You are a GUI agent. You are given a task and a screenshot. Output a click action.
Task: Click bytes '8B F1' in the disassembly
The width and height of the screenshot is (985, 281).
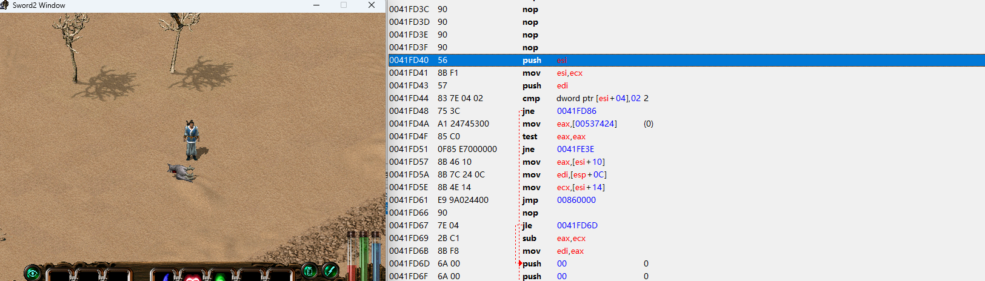point(448,73)
